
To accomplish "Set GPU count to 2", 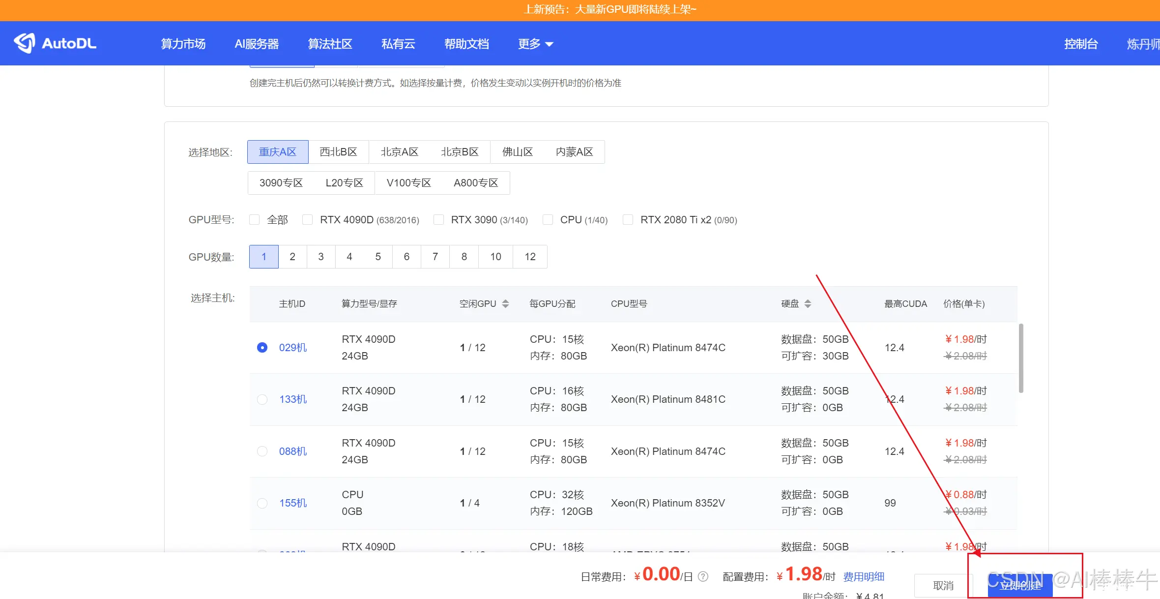I will click(292, 257).
